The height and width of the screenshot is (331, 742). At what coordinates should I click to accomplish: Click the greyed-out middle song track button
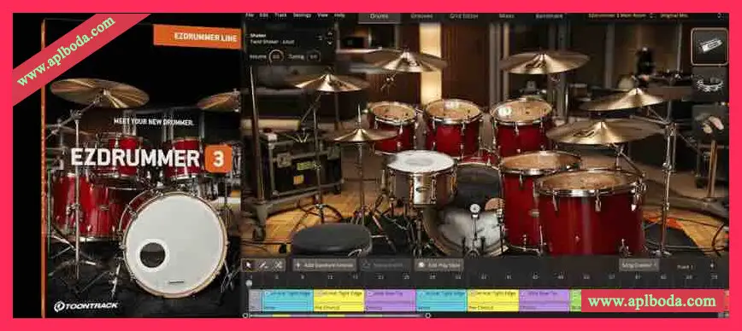tap(385, 265)
